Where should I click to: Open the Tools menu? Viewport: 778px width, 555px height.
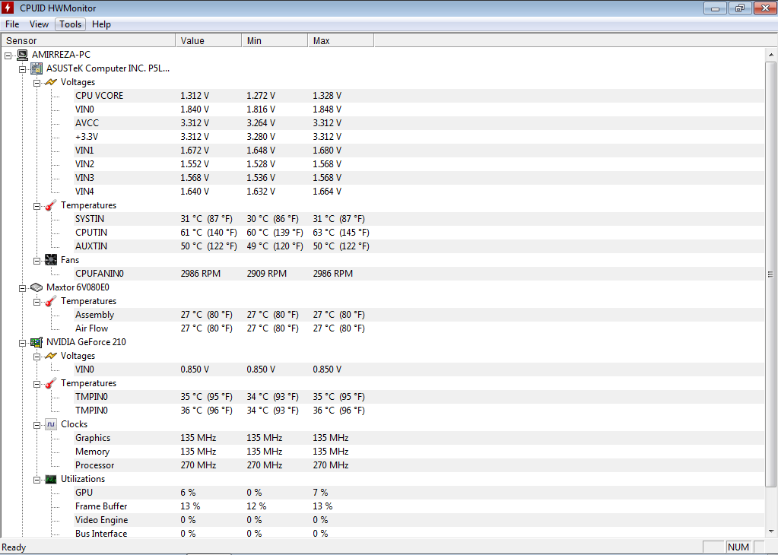click(71, 24)
